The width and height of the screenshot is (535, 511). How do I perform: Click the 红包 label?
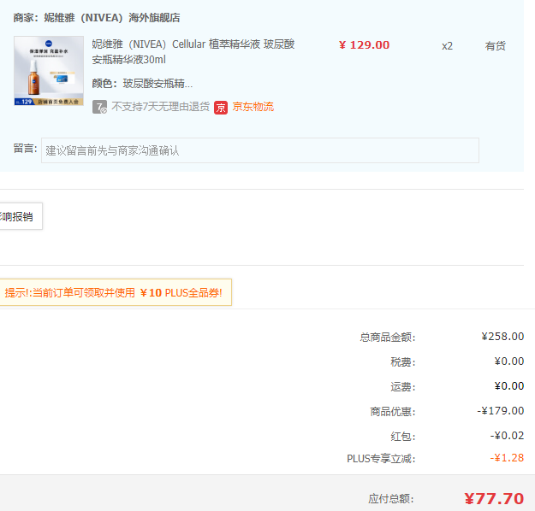tap(403, 437)
